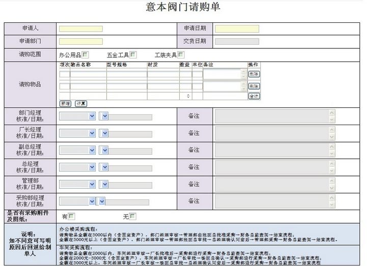
Task: Click 删除 for the second item row
Action: (254, 86)
